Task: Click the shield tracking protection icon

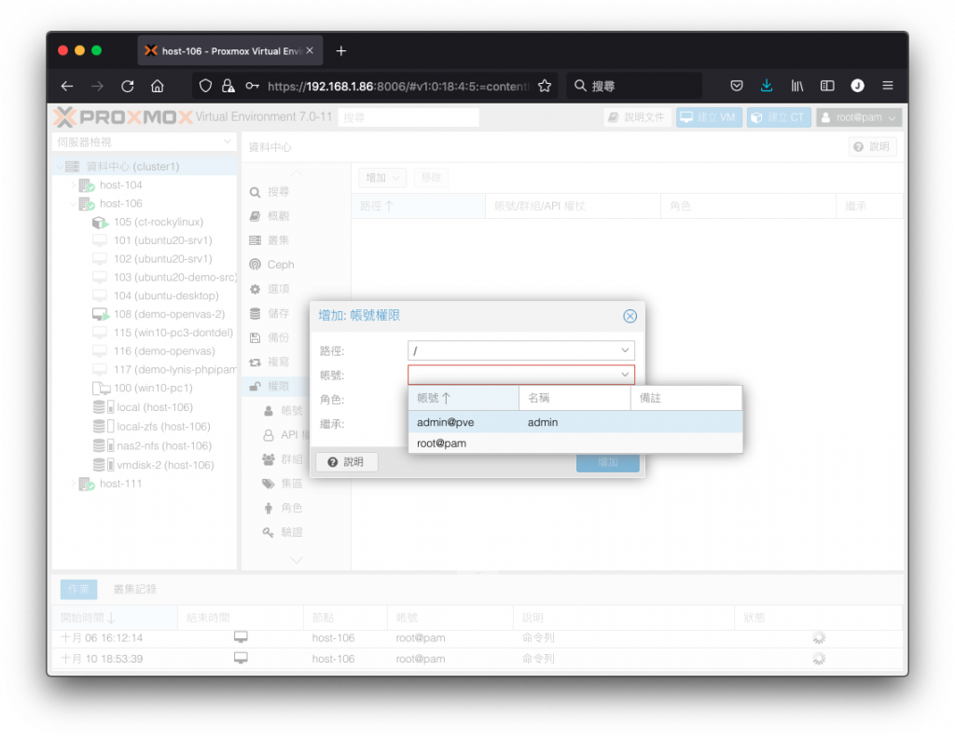Action: pyautogui.click(x=206, y=86)
